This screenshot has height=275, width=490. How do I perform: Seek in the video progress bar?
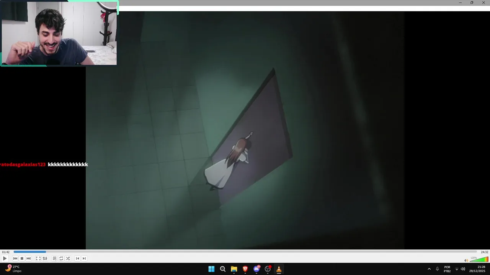pyautogui.click(x=245, y=252)
